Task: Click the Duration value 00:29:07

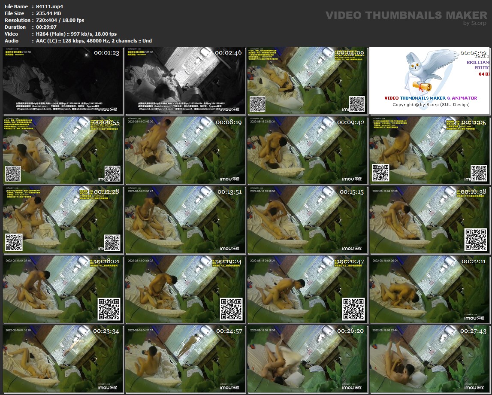Action: tap(44, 27)
